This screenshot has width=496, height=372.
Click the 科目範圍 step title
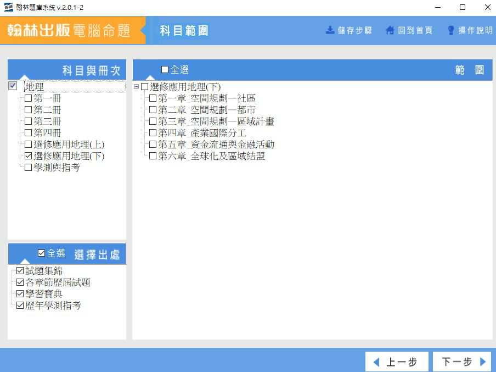coord(184,31)
